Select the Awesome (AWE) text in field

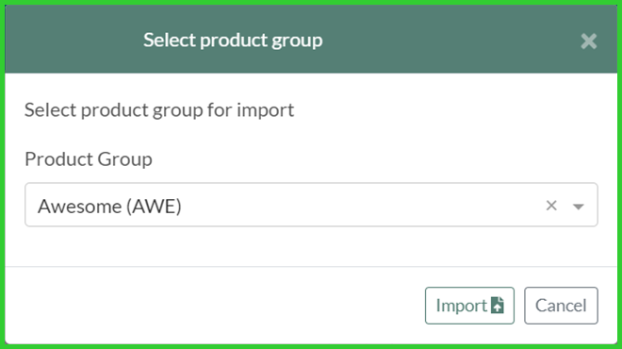pyautogui.click(x=109, y=206)
